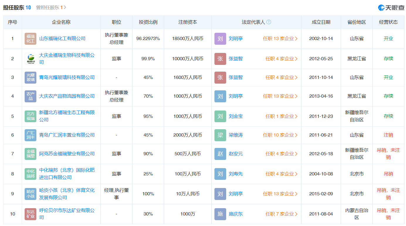Image resolution: width=406 pixels, height=226 pixels.
Task: Click the 96.22973% investment ratio cell
Action: pos(148,39)
